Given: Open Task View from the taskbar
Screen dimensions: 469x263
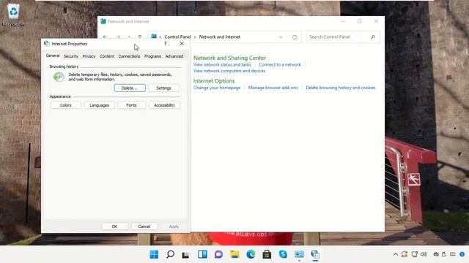Looking at the screenshot, I should [185, 255].
